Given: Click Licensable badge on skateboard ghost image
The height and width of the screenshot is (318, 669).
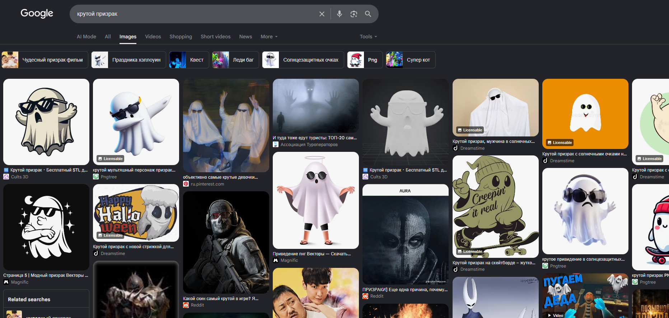Looking at the screenshot, I should point(470,251).
